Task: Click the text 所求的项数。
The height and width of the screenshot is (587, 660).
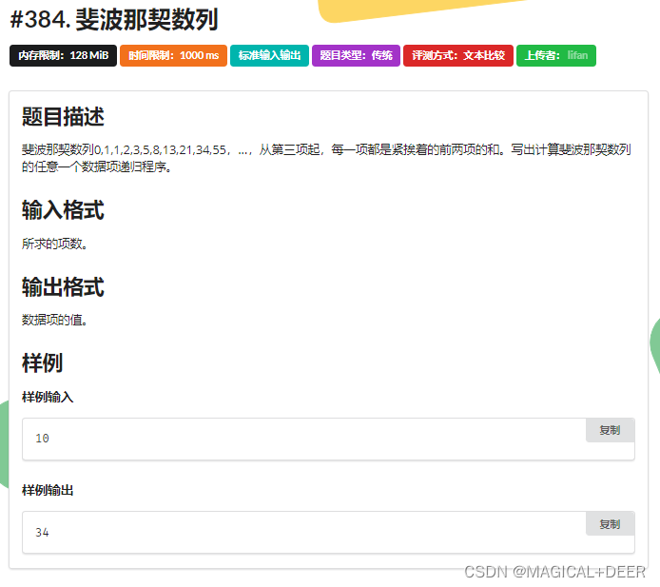Action: 55,244
